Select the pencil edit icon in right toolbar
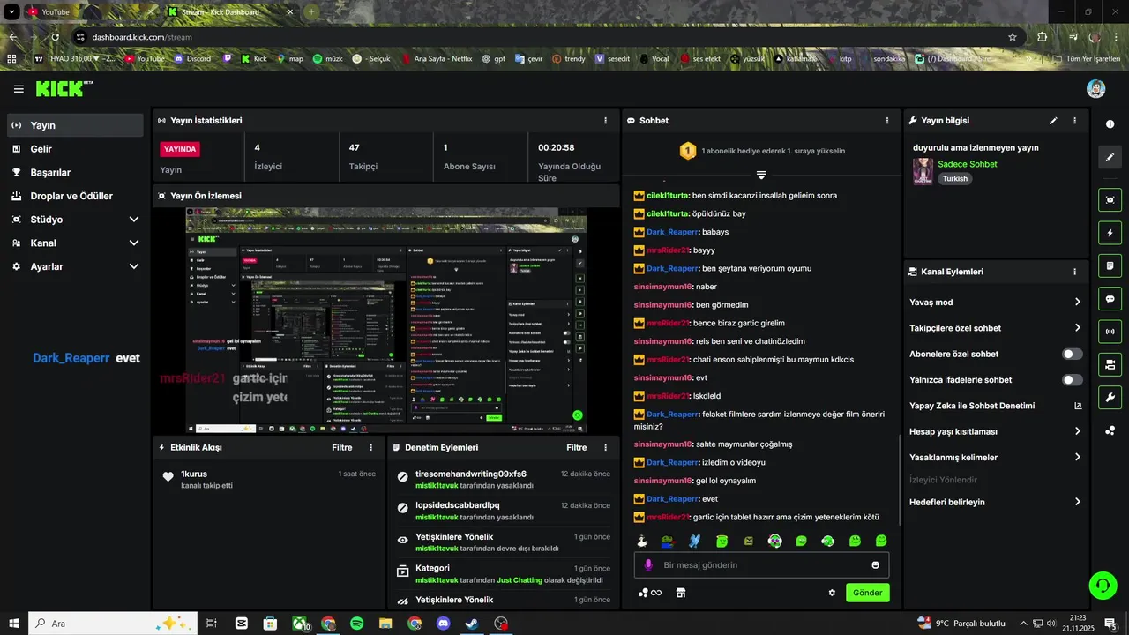This screenshot has height=635, width=1129. [1110, 157]
